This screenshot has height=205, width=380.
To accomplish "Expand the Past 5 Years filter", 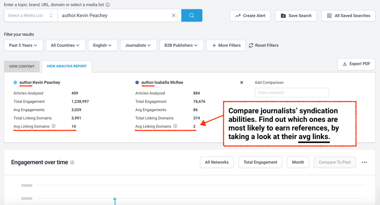I will tap(23, 45).
